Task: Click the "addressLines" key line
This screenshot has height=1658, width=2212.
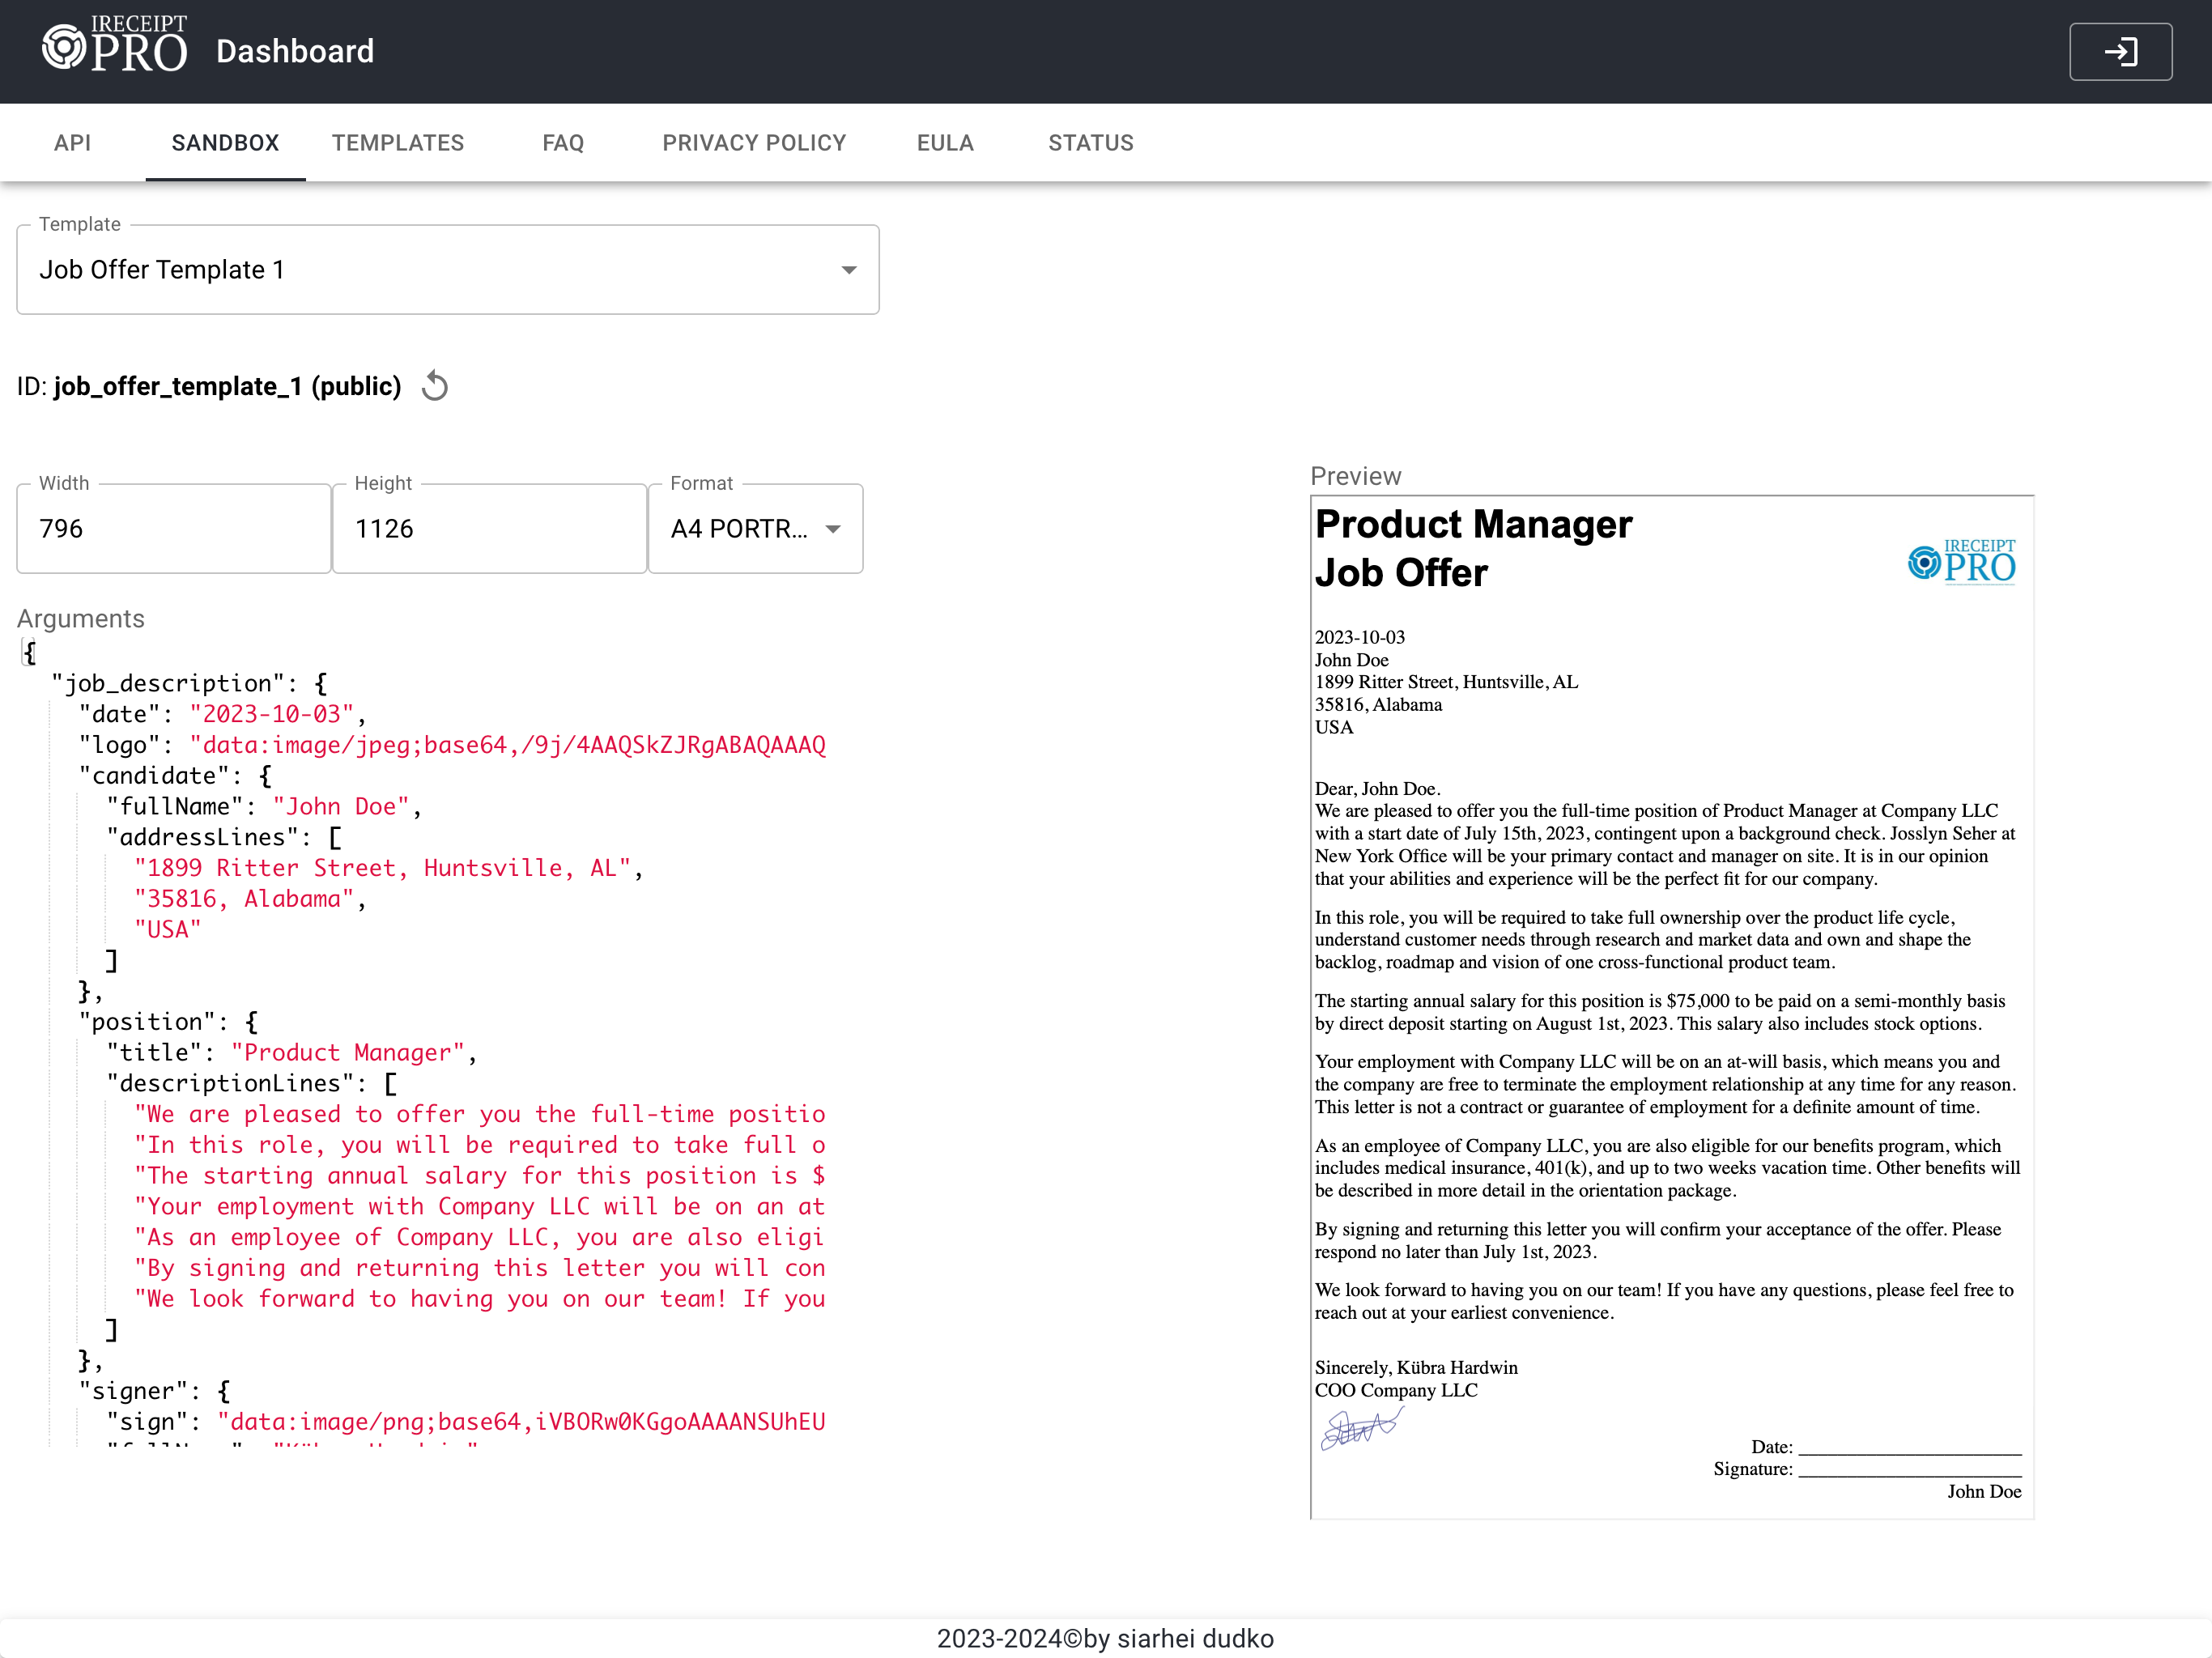Action: [224, 837]
